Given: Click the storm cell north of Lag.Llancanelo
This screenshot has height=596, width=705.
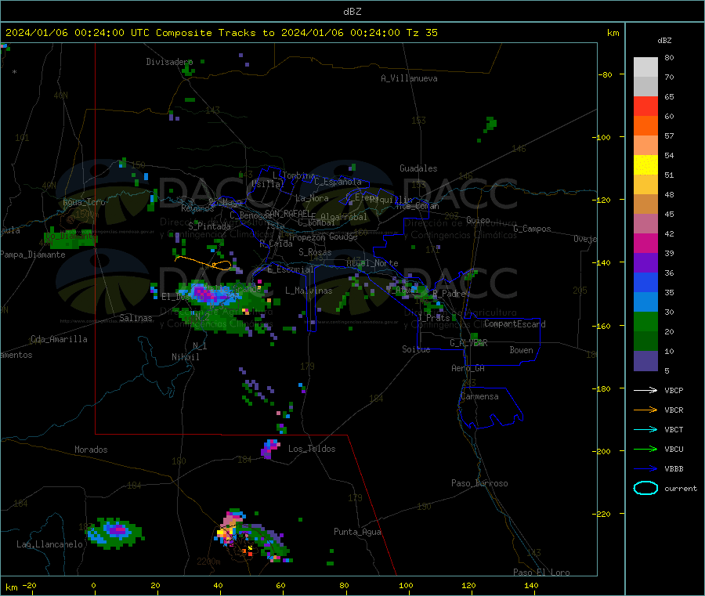Looking at the screenshot, I should [116, 533].
